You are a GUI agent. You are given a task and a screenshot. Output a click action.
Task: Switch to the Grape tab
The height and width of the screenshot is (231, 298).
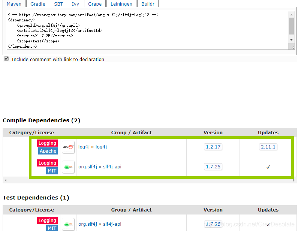point(95,4)
